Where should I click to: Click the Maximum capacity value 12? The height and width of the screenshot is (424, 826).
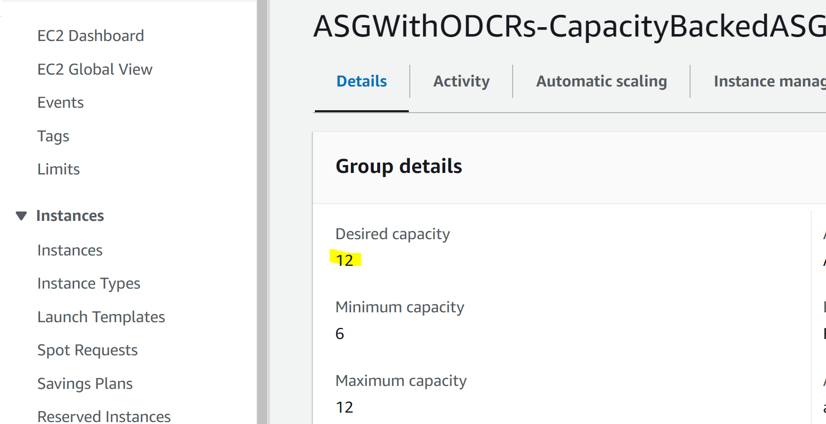coord(345,407)
